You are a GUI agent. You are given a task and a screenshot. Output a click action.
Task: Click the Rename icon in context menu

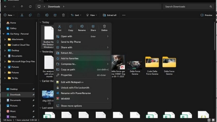[x=82, y=26]
